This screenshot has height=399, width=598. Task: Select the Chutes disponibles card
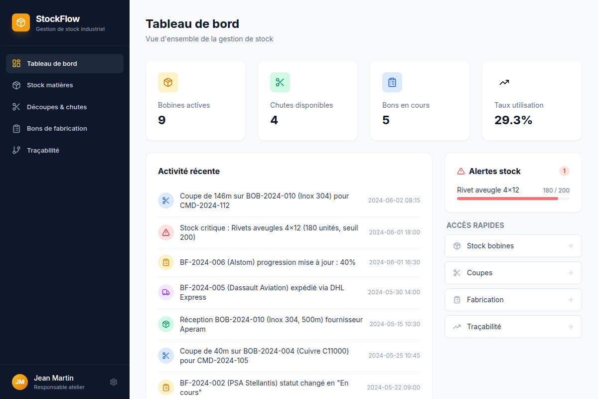click(307, 100)
